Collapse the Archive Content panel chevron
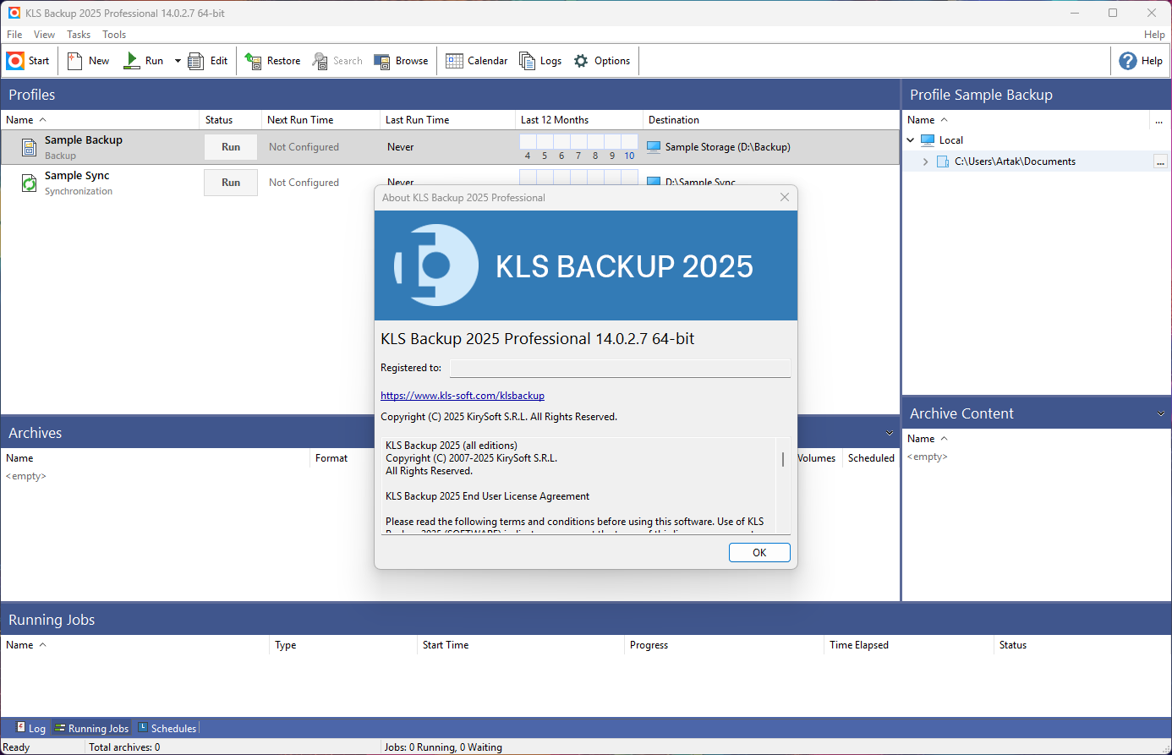 (1161, 414)
